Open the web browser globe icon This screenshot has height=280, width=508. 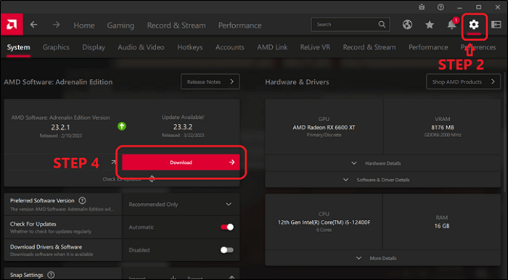tap(408, 25)
